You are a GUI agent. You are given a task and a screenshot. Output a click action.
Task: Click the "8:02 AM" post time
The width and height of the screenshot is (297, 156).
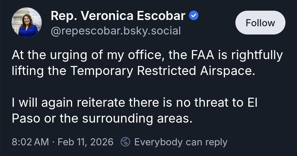[x=30, y=142]
